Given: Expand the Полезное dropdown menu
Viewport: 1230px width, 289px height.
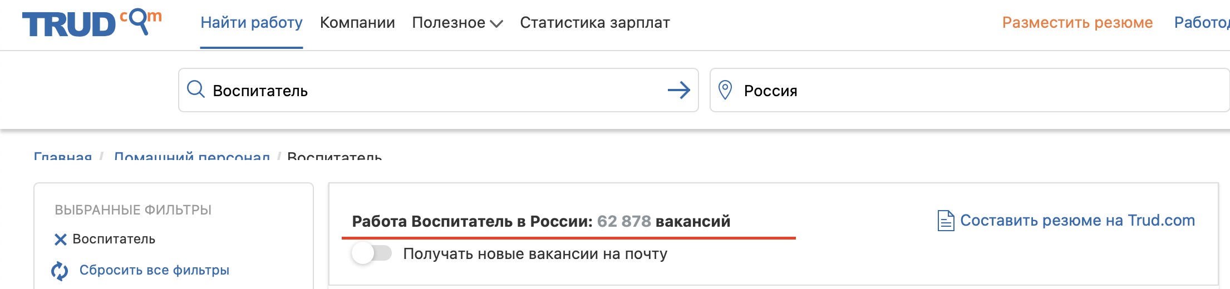Looking at the screenshot, I should coord(457,23).
